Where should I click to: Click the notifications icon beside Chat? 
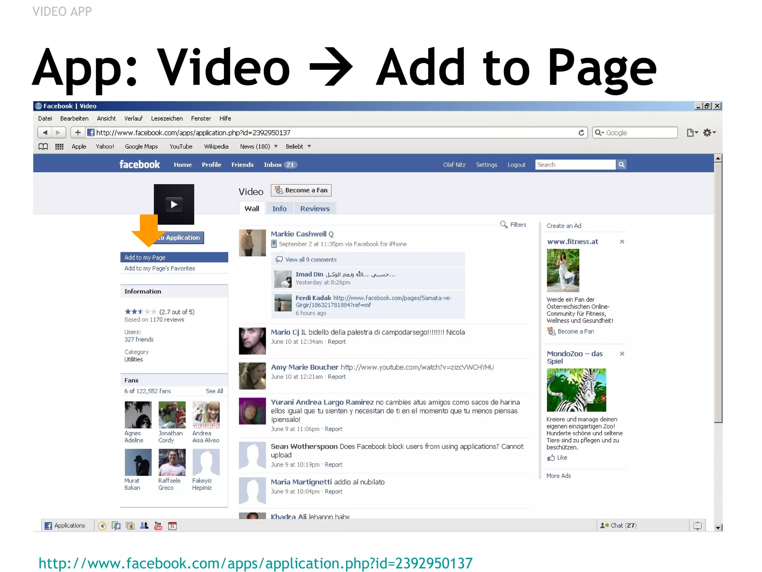[x=697, y=526]
